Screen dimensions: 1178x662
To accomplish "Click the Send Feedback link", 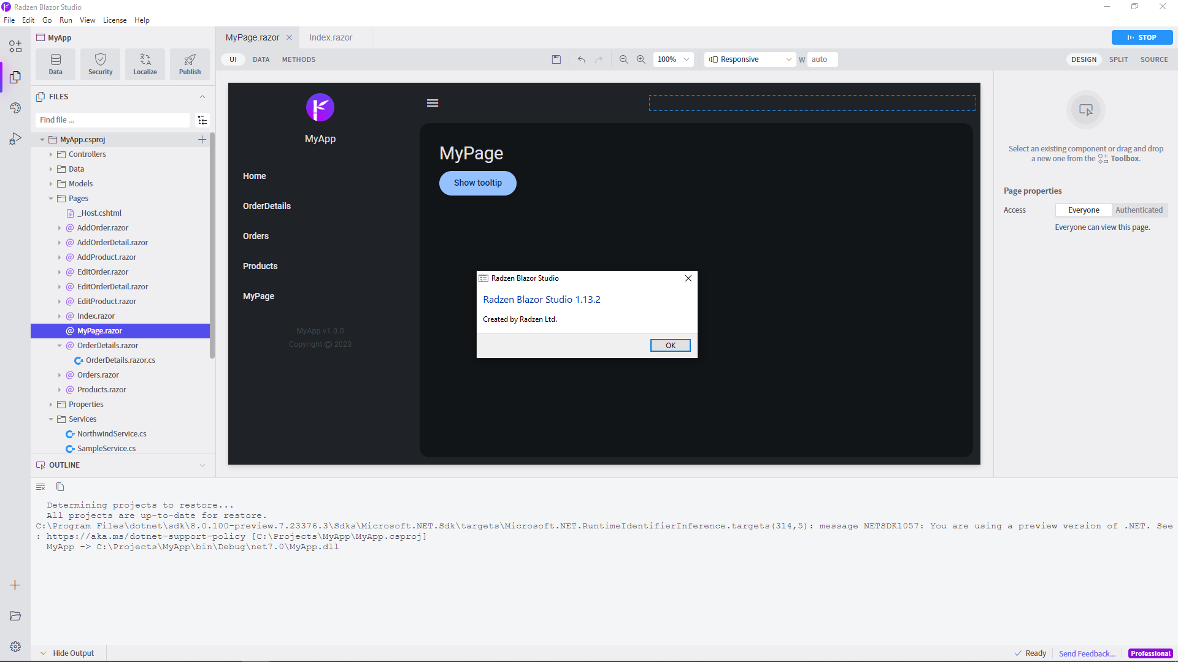I will pyautogui.click(x=1087, y=653).
